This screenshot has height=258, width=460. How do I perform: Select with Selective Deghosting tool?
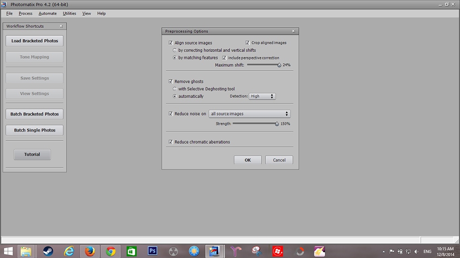pyautogui.click(x=175, y=89)
